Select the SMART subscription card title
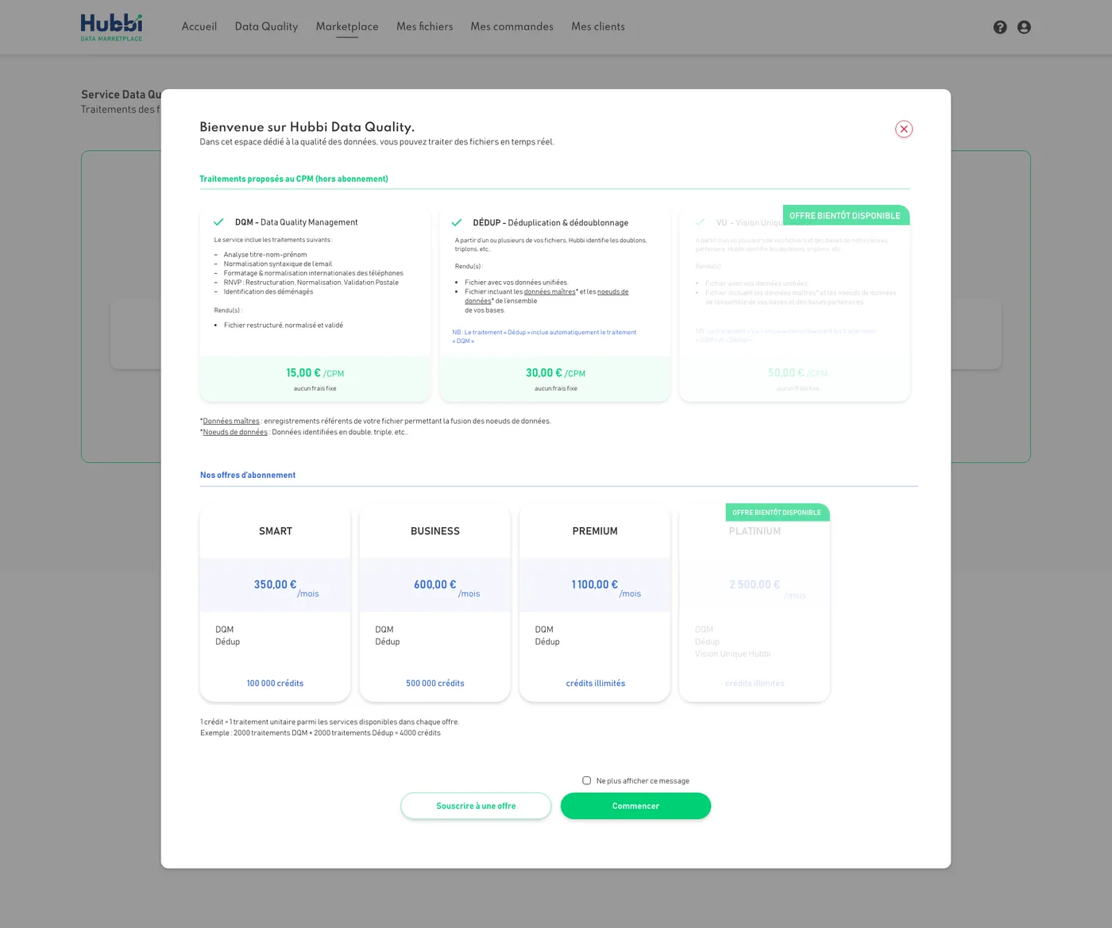This screenshot has height=928, width=1112. pos(276,531)
